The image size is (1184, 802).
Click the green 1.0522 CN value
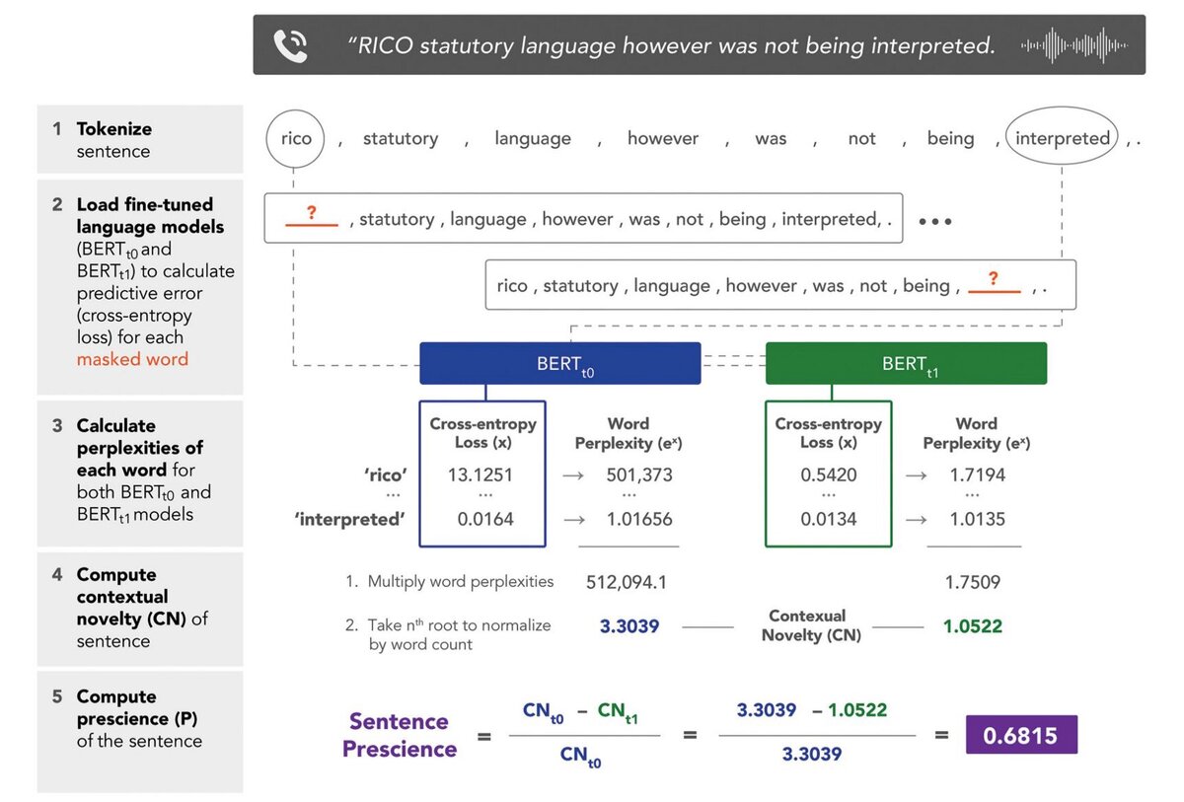tap(973, 625)
